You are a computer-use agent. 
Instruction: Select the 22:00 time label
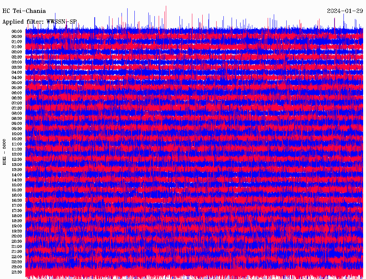pyautogui.click(x=17, y=257)
